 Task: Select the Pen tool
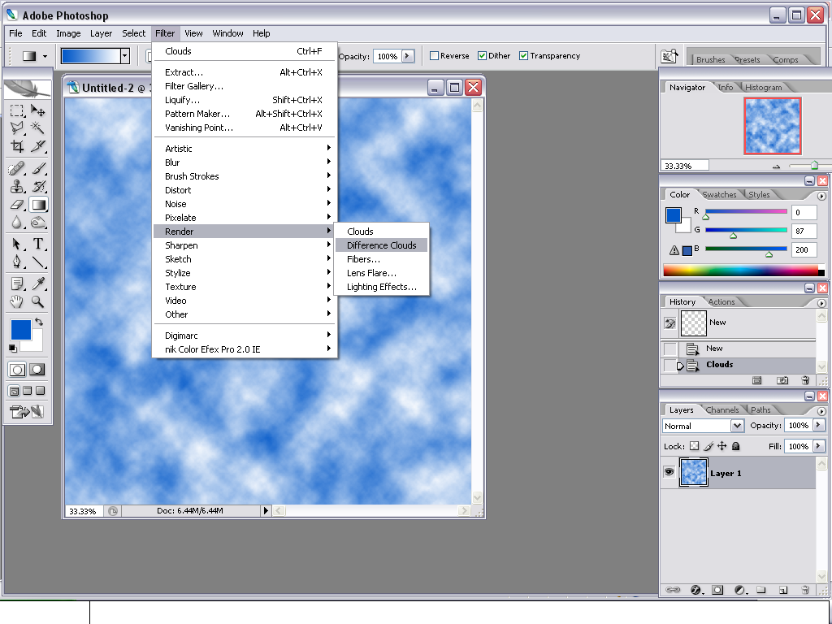coord(17,262)
